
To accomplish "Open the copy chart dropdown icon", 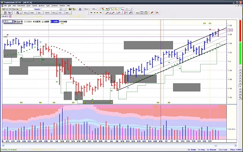I will (10, 13).
